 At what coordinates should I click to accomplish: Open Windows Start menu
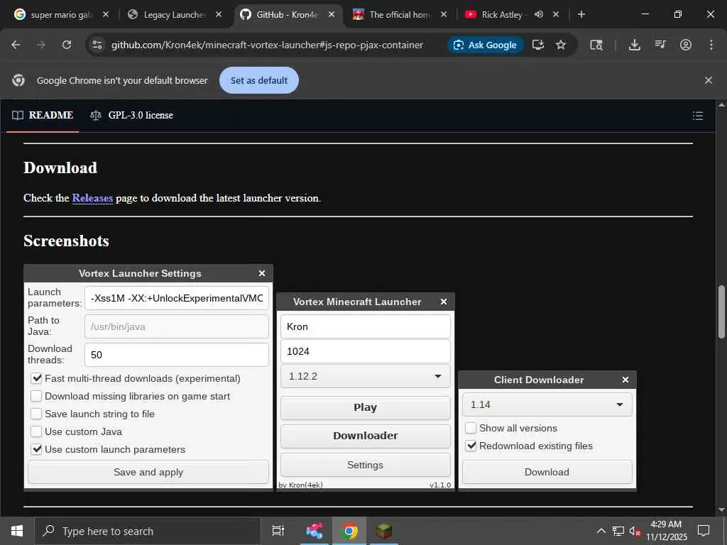point(17,531)
